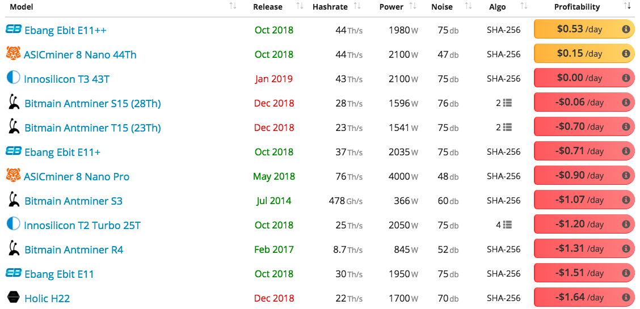Open the ASICminer 8 Nano Pro link
The width and height of the screenshot is (640, 309).
coord(77,176)
